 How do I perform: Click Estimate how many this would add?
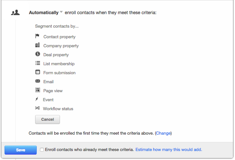(x=169, y=149)
